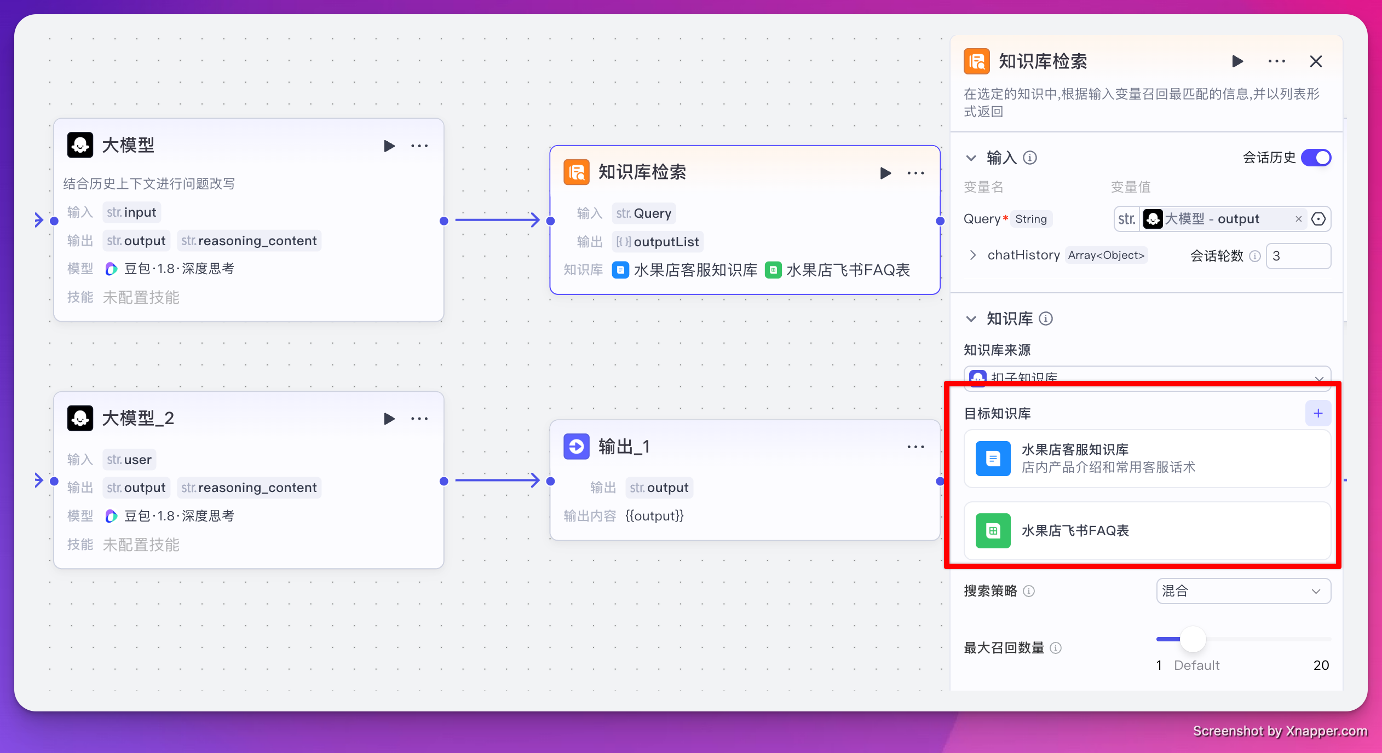The image size is (1382, 753).
Task: Click play button in 知识库检索 panel header
Action: [x=1237, y=61]
